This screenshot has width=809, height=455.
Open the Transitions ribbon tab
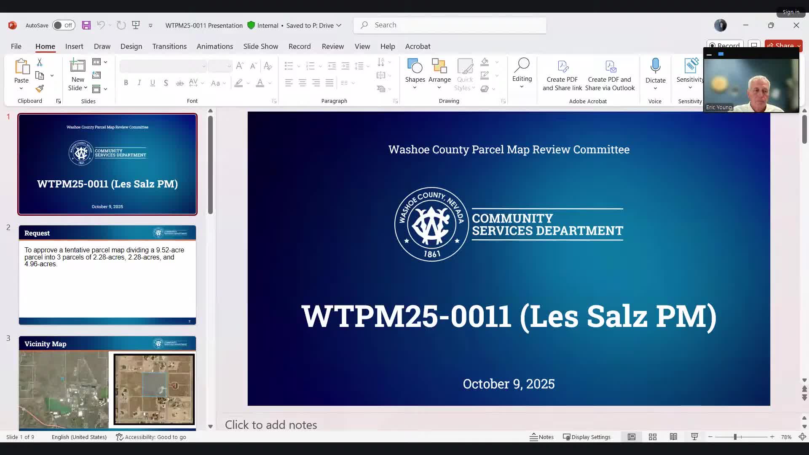(169, 46)
